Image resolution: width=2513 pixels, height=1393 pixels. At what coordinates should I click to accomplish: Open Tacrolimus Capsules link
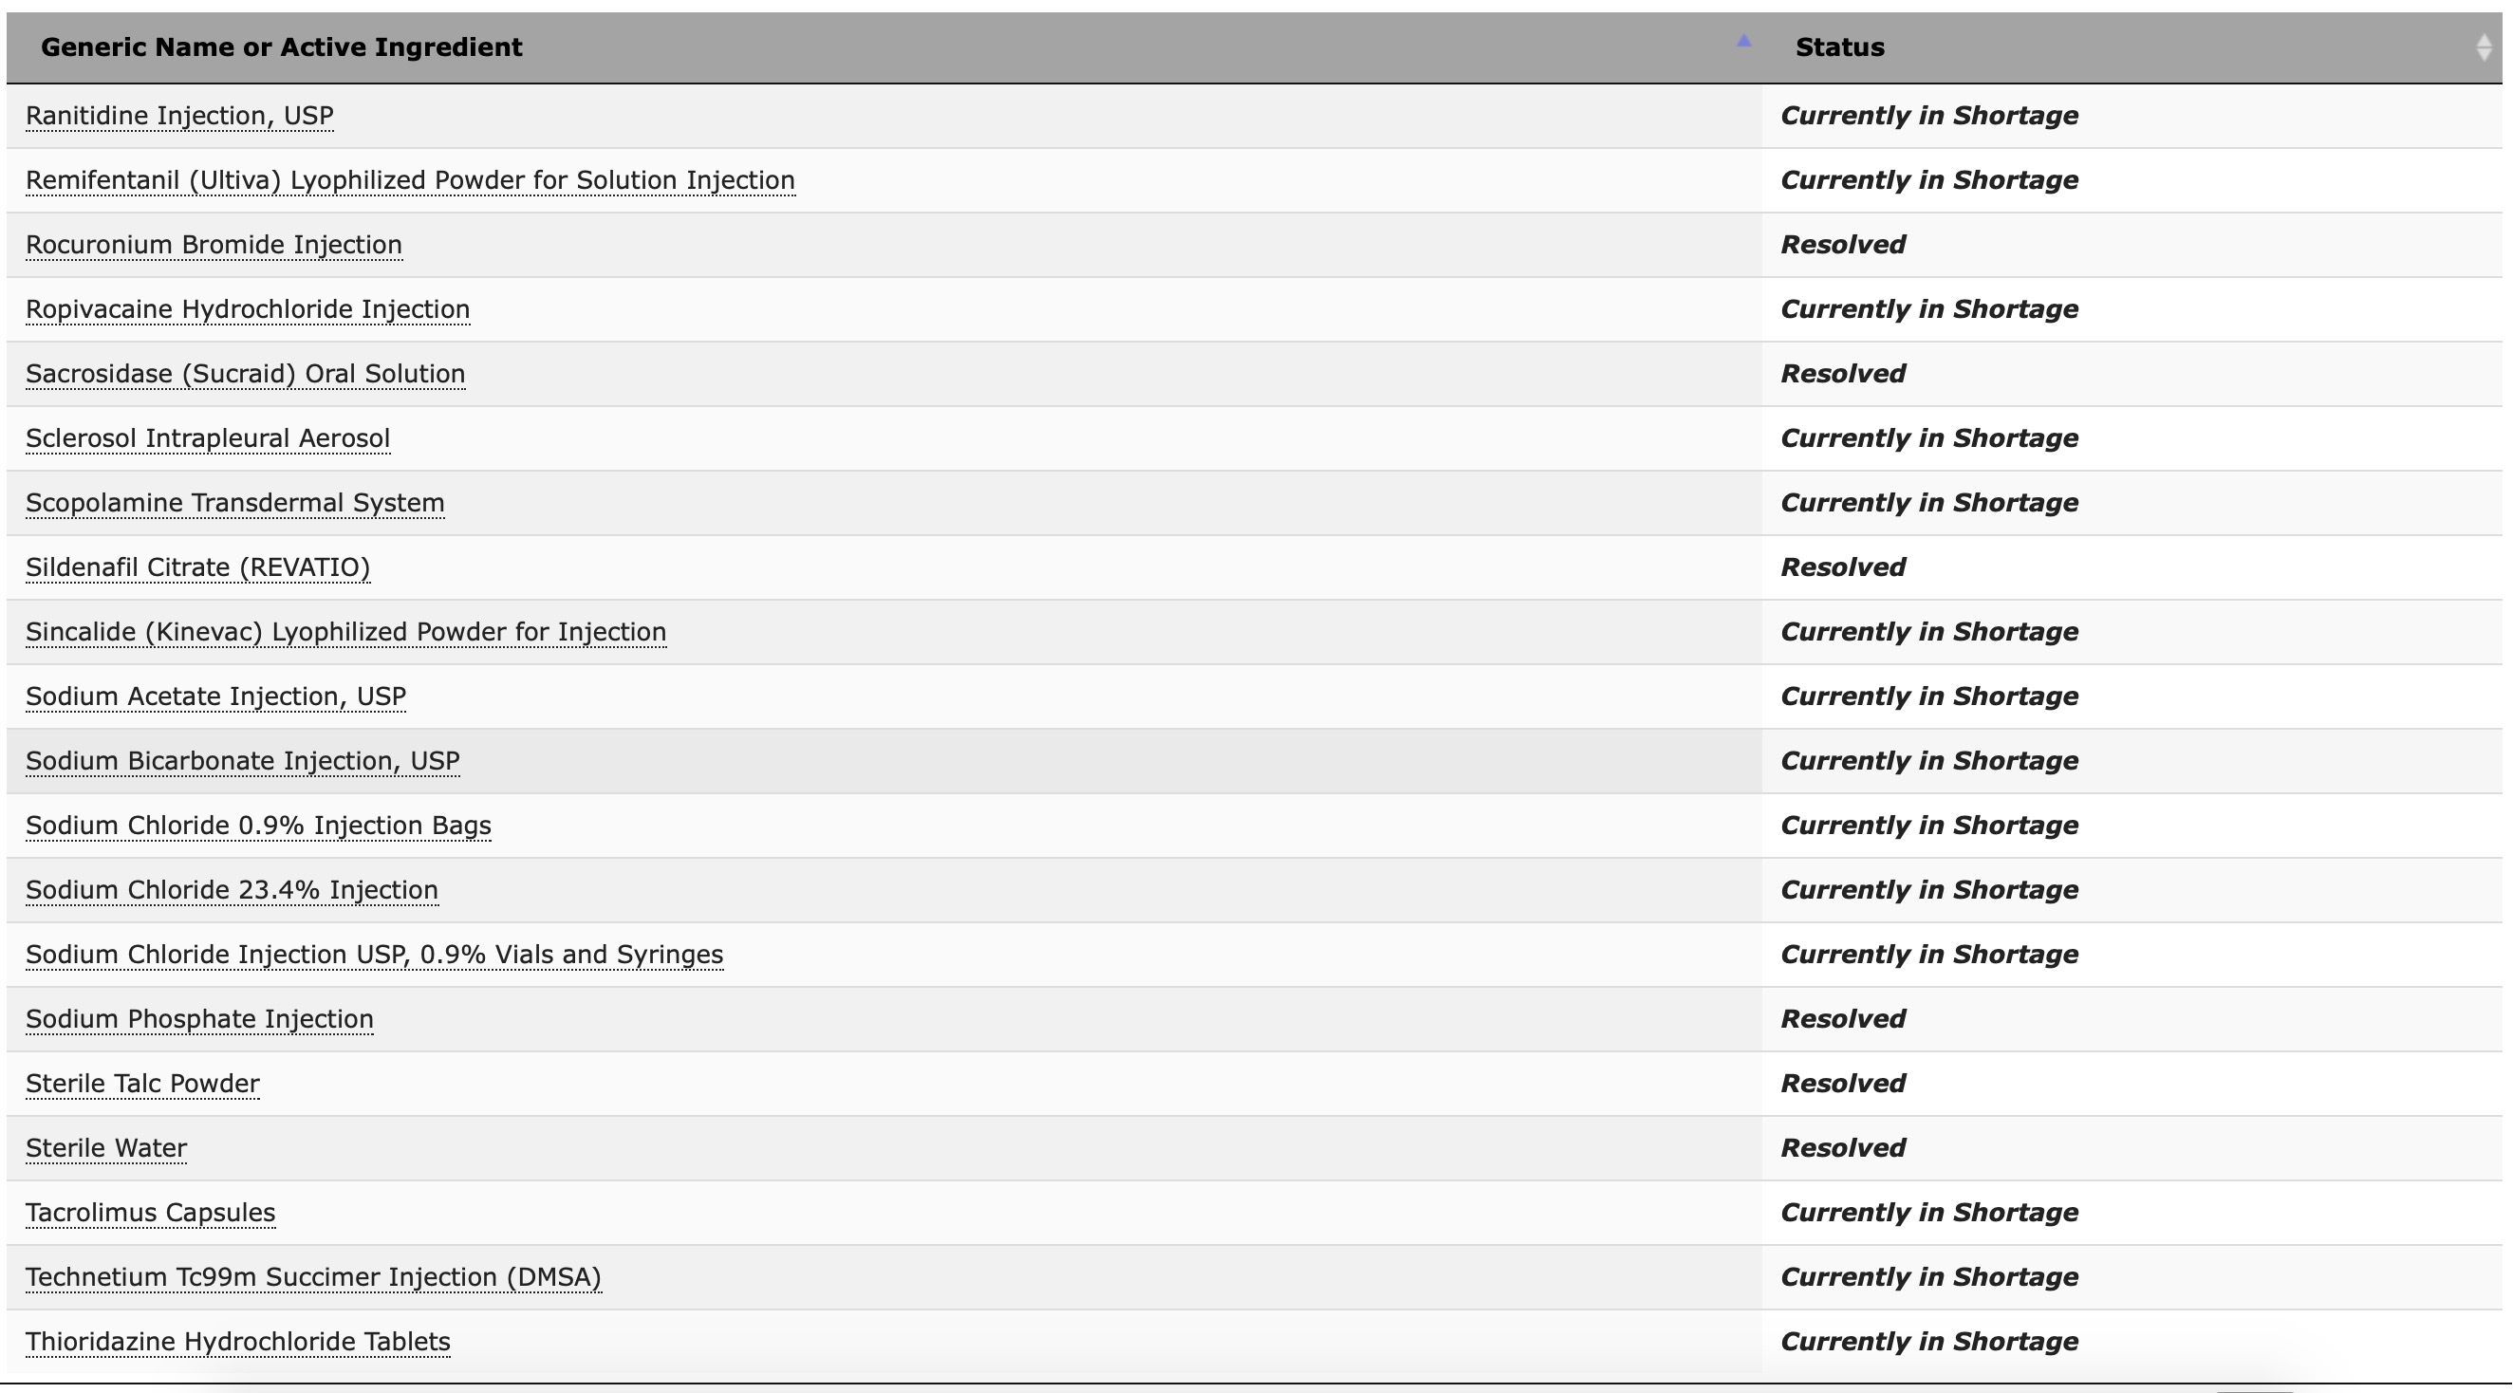(x=150, y=1213)
